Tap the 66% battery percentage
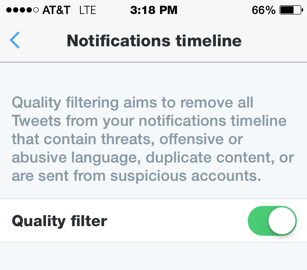 pyautogui.click(x=264, y=10)
